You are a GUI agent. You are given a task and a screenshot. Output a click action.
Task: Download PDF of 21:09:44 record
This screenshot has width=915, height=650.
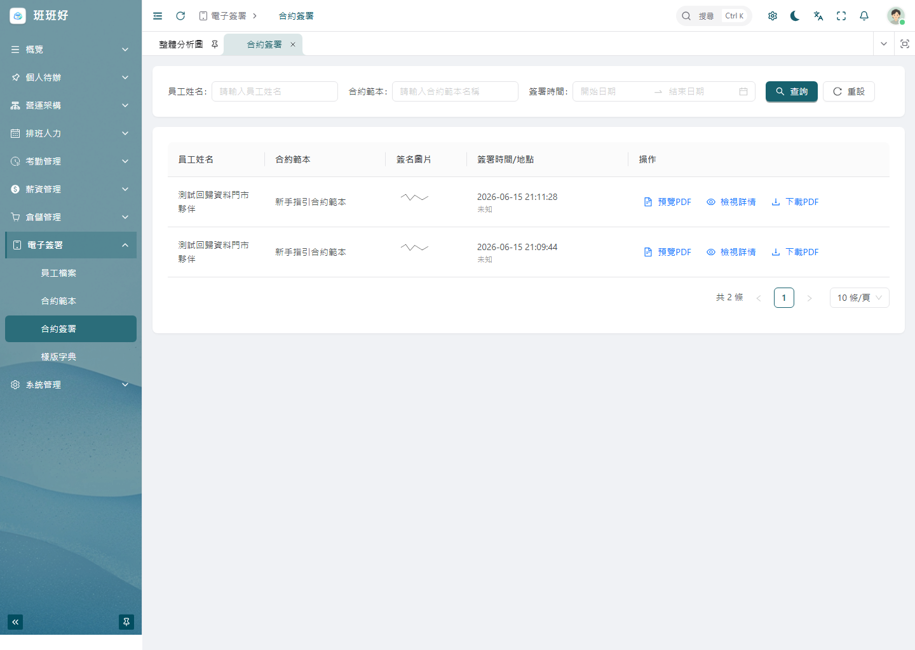[x=795, y=252]
